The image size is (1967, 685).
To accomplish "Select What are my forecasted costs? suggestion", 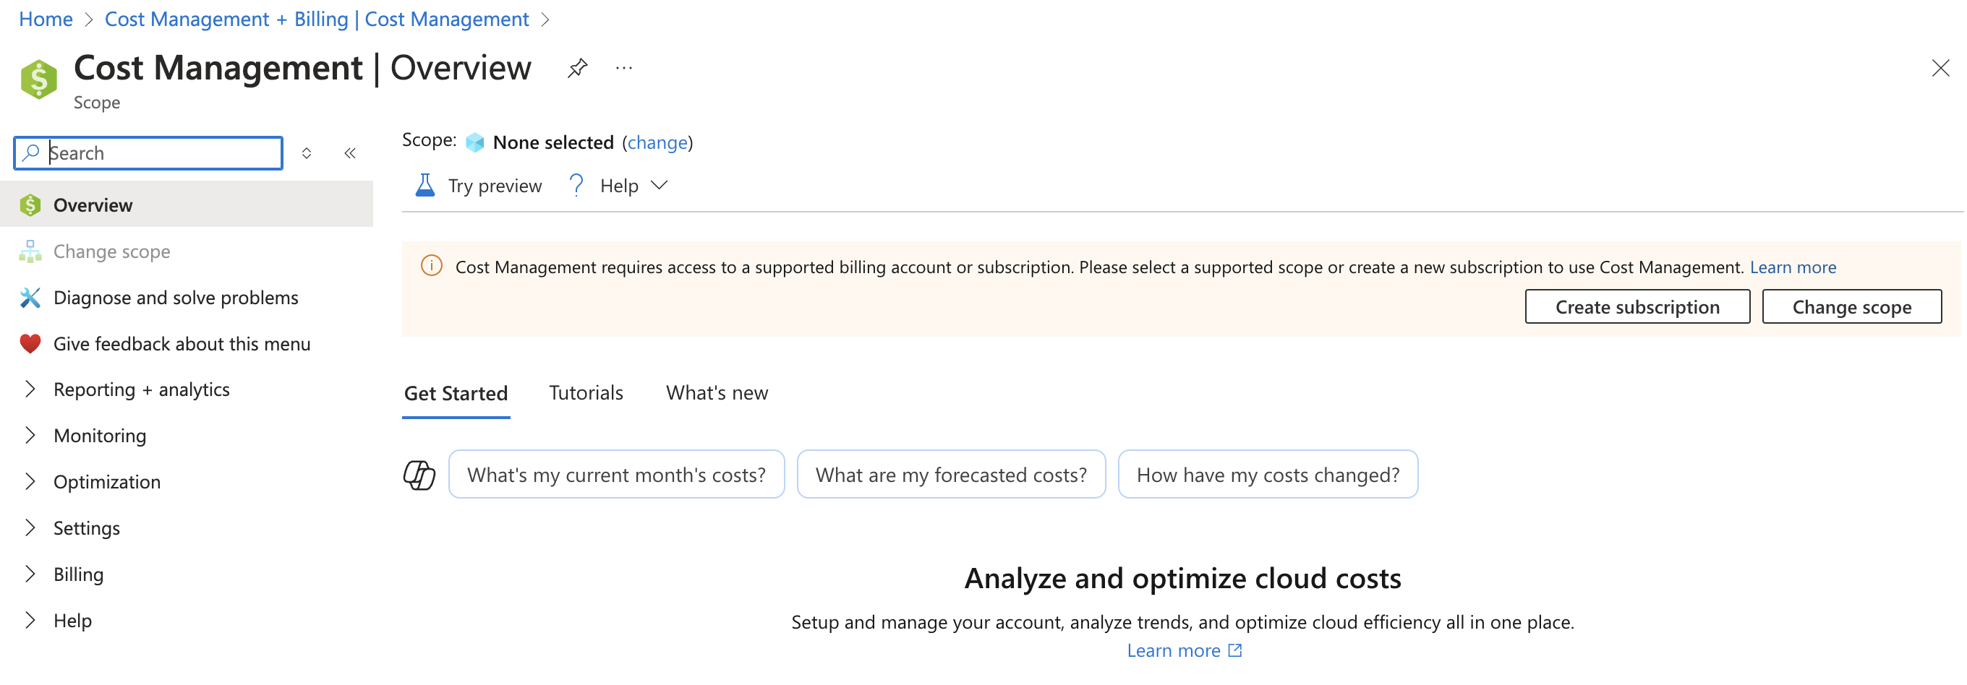I will pyautogui.click(x=951, y=475).
